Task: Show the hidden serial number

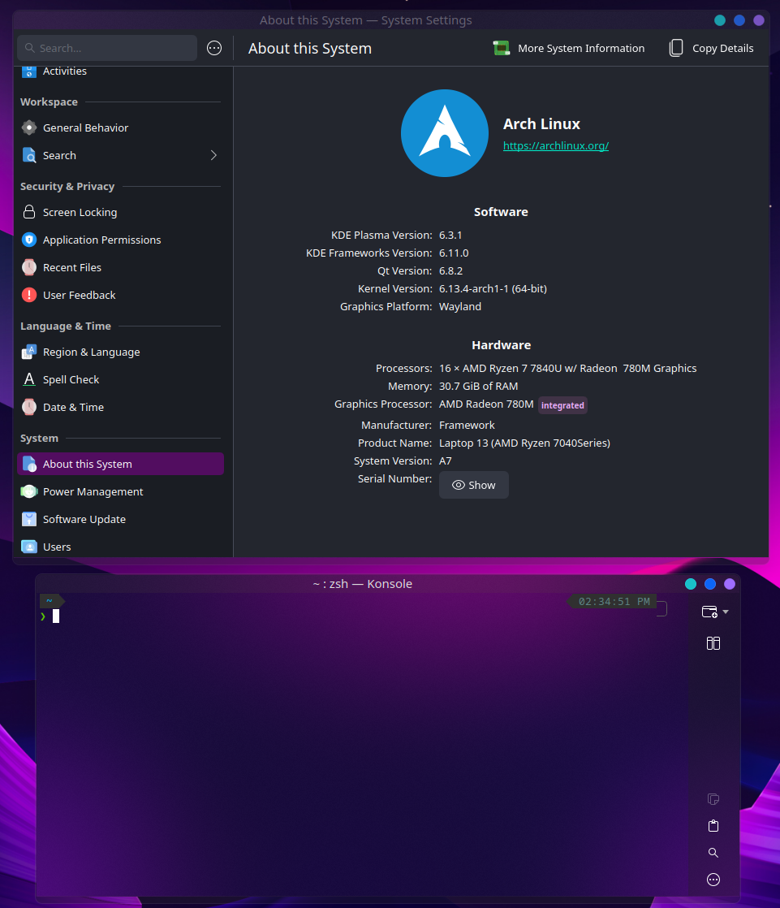Action: pyautogui.click(x=474, y=486)
